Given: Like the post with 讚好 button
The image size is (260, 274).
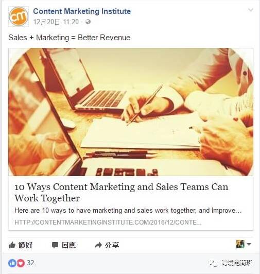Looking at the screenshot, I should click(21, 245).
